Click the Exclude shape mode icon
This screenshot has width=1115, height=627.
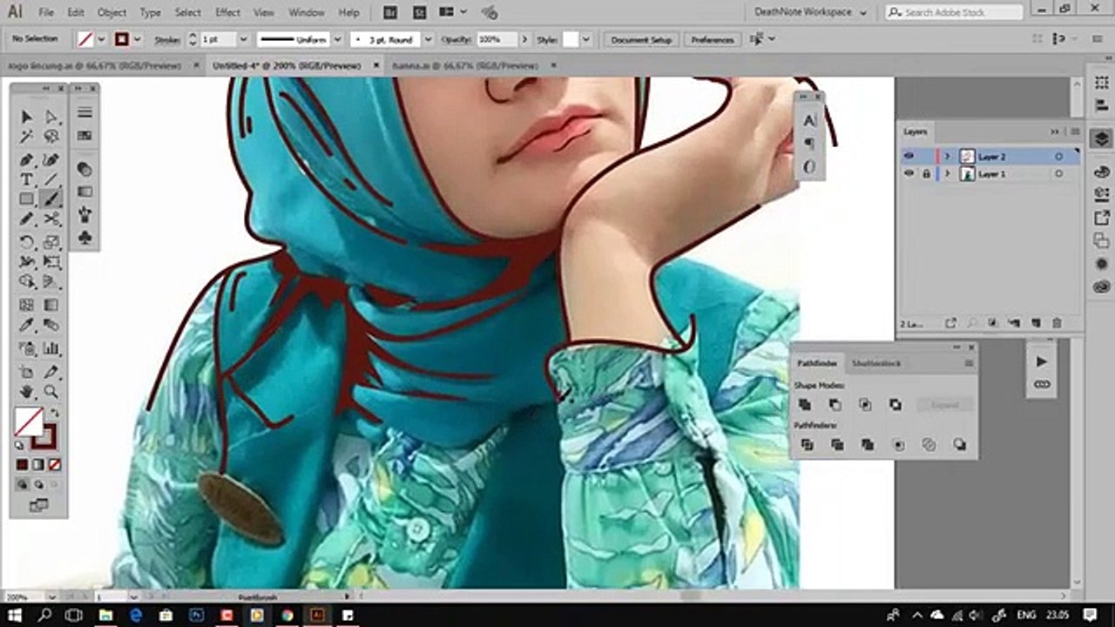click(895, 405)
